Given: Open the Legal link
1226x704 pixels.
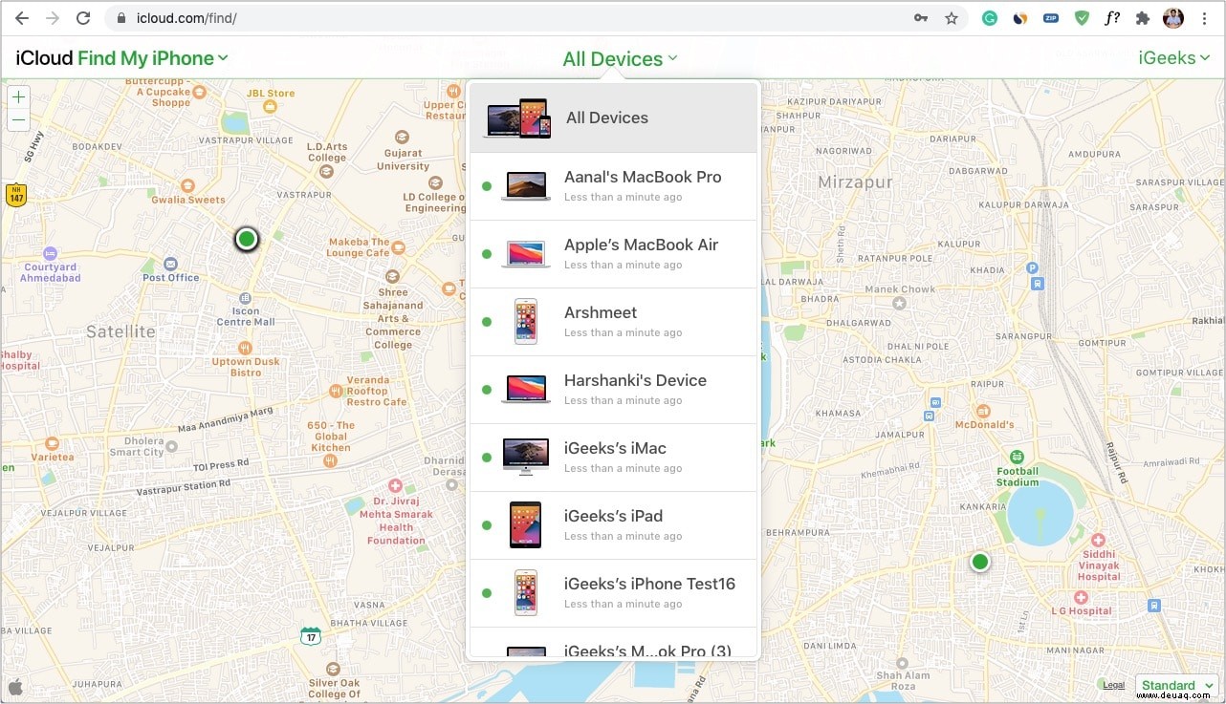Looking at the screenshot, I should tap(1113, 685).
